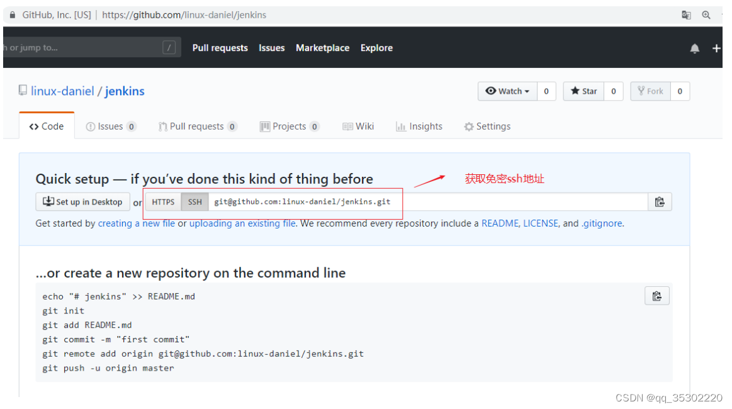Open the Settings tab with gear icon
This screenshot has width=732, height=409.
pyautogui.click(x=487, y=126)
